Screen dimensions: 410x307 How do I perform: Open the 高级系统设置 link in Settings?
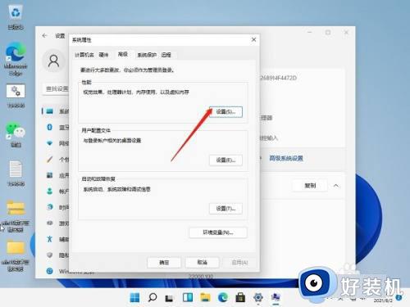point(286,158)
